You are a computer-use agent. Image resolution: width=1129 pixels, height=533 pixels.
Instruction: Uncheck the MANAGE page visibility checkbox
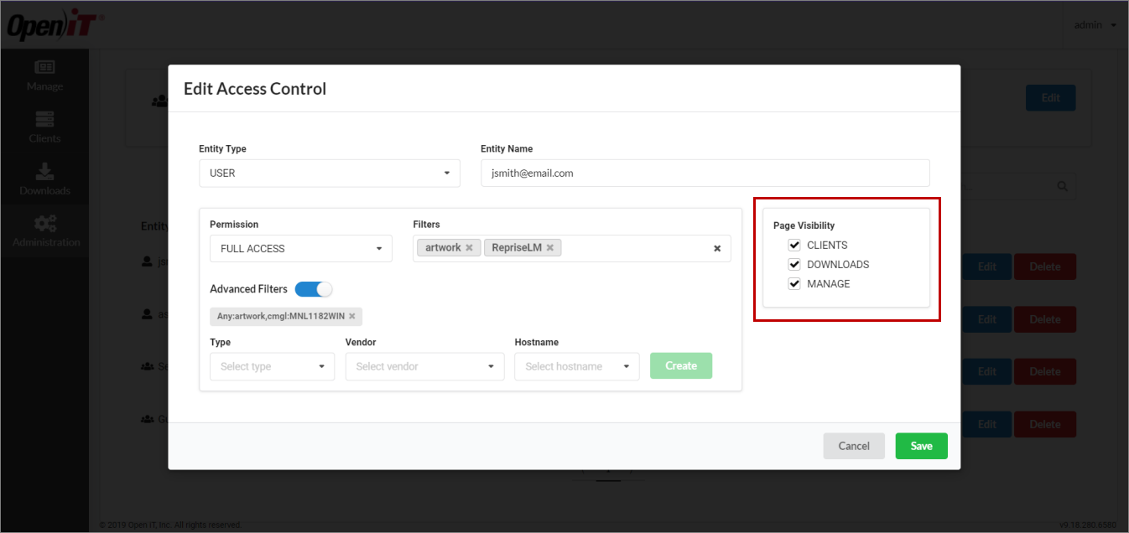794,284
